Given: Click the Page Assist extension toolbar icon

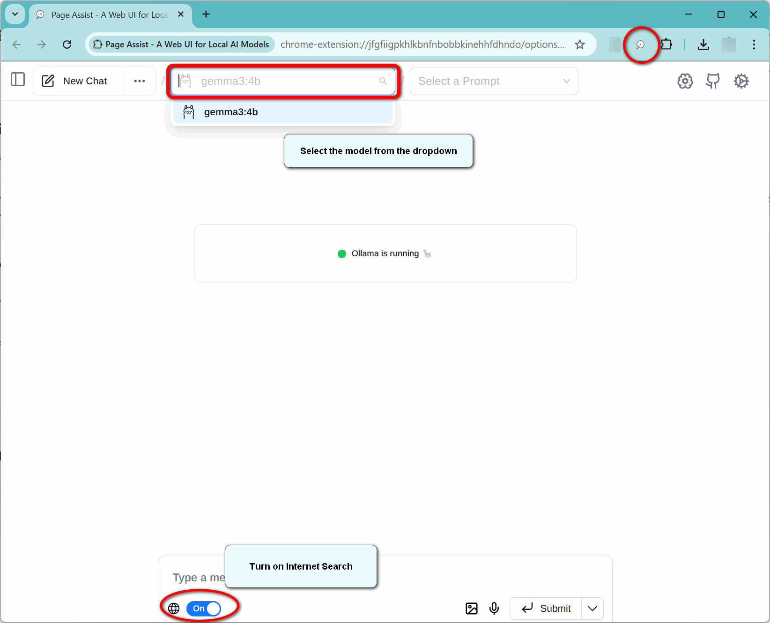Looking at the screenshot, I should tap(640, 44).
